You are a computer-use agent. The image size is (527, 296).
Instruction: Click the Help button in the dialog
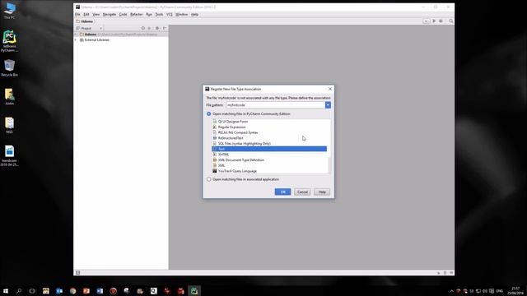coord(322,192)
